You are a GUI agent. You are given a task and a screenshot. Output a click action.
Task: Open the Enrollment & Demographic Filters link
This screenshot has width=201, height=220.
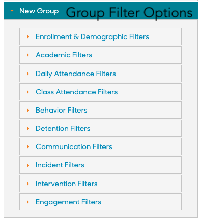click(92, 37)
